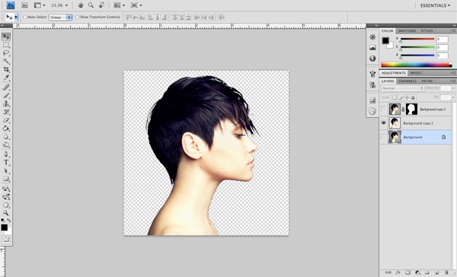Open the Auto-Select Group dropdown
The image size is (457, 277).
(60, 18)
